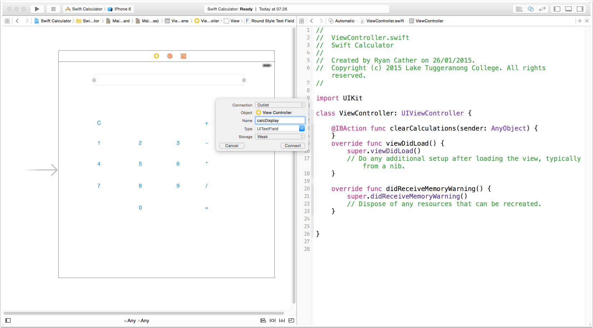593x328 pixels.
Task: Go forward in storyboard editor history
Action: [27, 21]
